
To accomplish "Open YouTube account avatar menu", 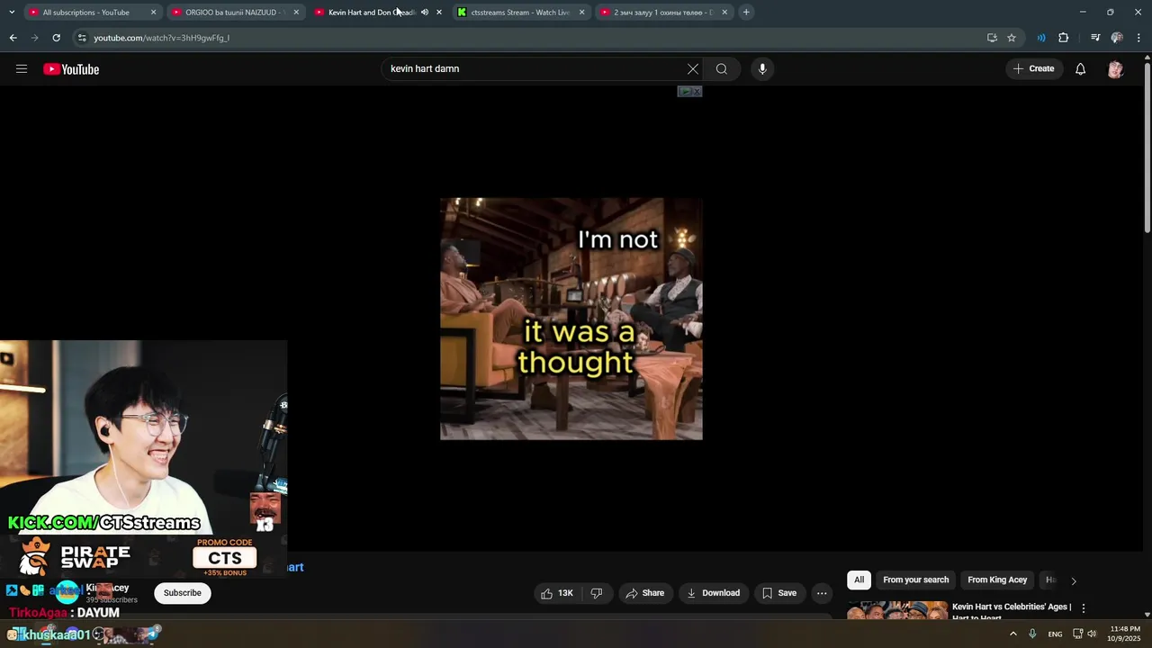I will point(1115,69).
